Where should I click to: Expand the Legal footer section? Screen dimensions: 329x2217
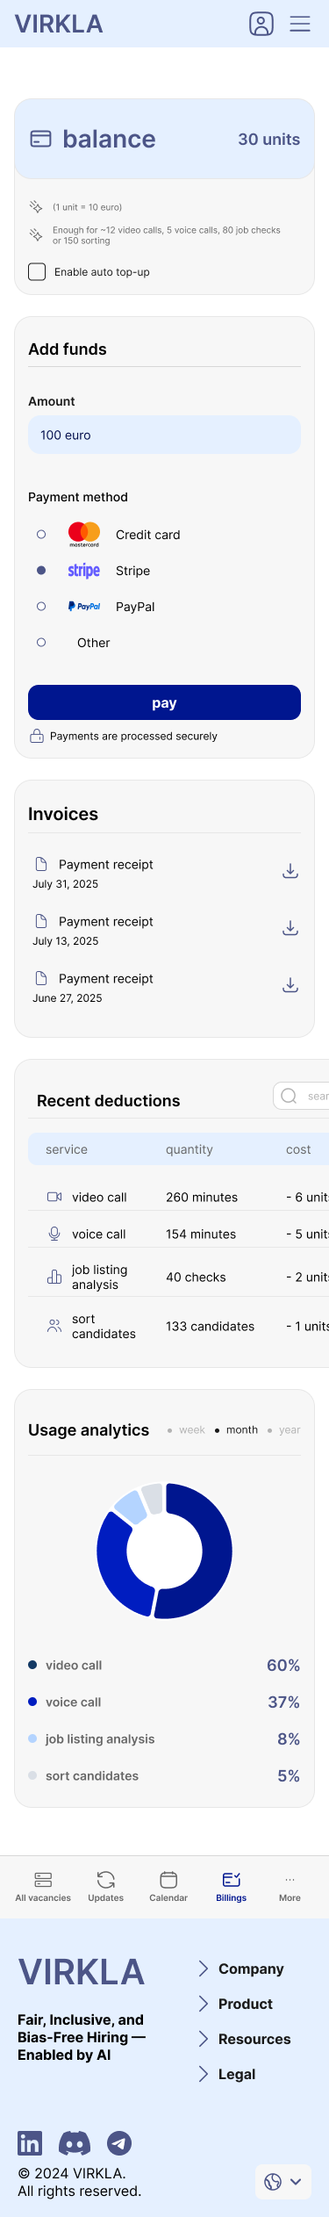pyautogui.click(x=226, y=2074)
